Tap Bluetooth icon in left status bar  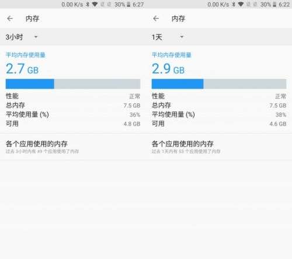point(88,4)
